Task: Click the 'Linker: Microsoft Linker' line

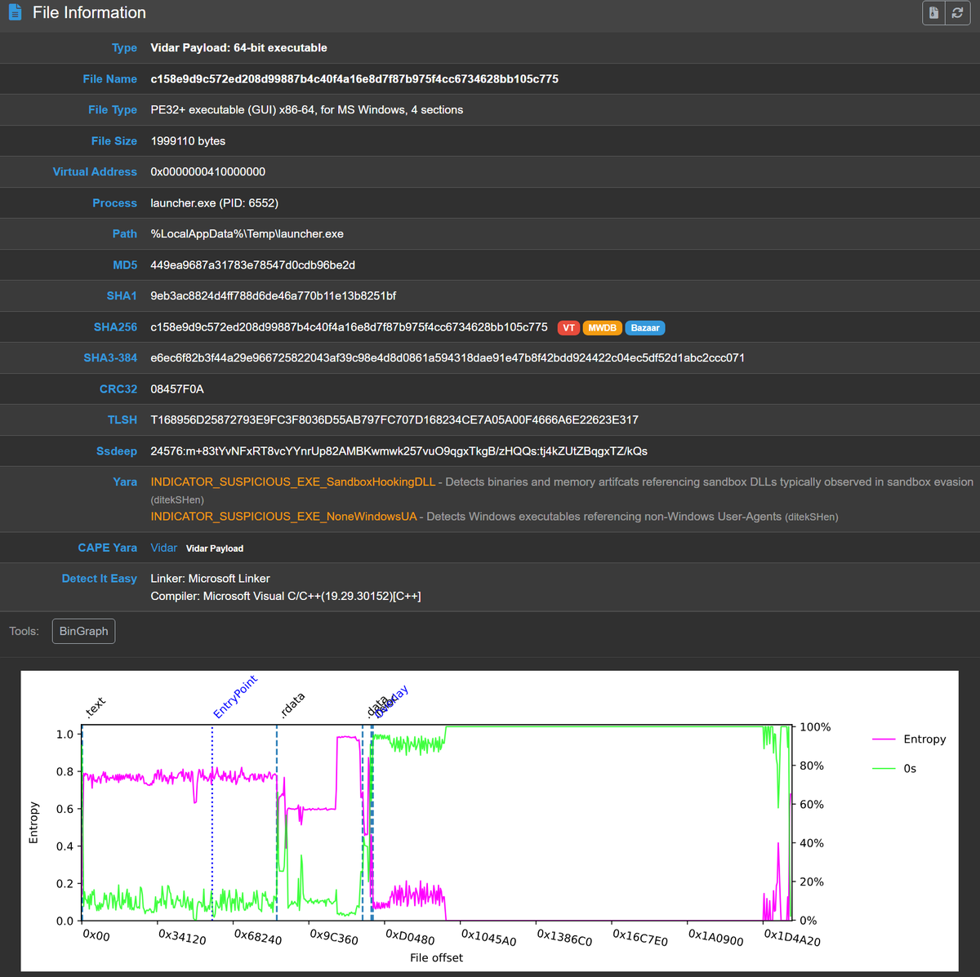Action: (x=210, y=579)
